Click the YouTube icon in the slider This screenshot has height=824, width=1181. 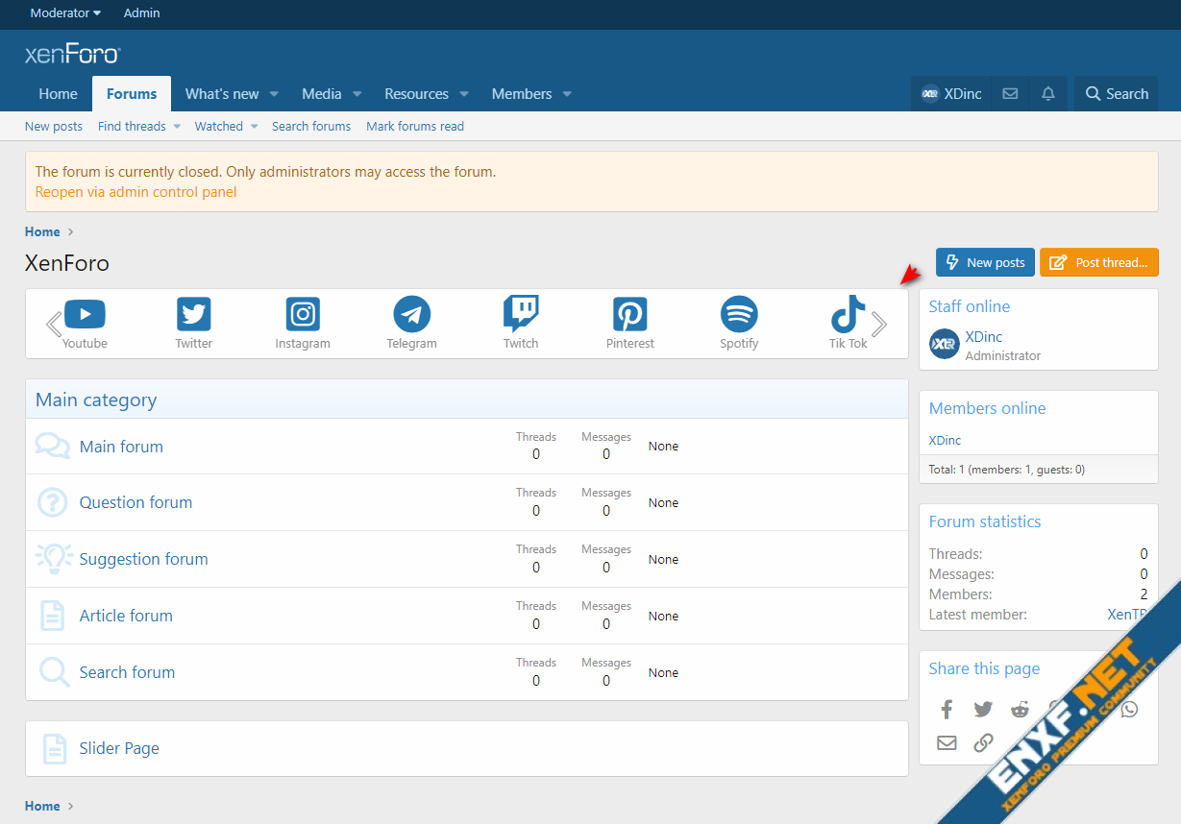85,315
